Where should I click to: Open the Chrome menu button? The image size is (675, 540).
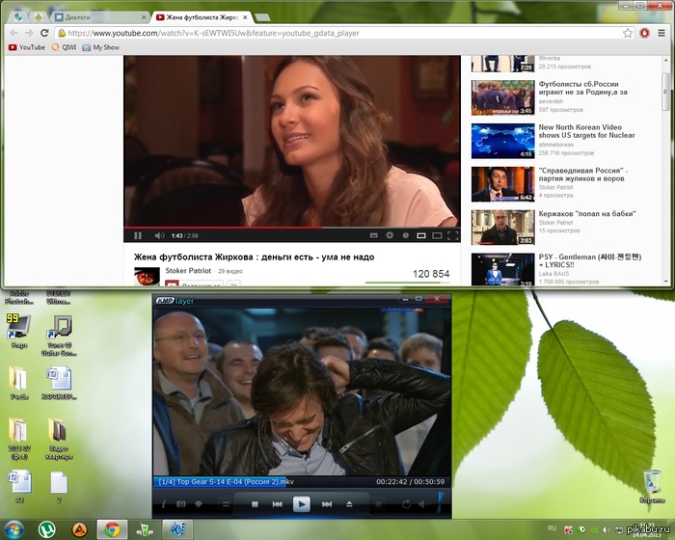tap(661, 33)
